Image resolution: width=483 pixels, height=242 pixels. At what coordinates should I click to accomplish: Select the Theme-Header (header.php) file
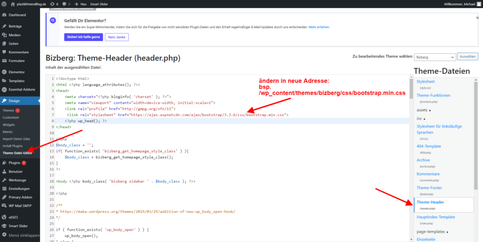coord(444,205)
